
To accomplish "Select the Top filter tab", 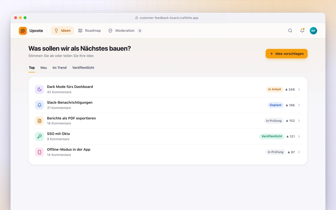I will click(32, 68).
